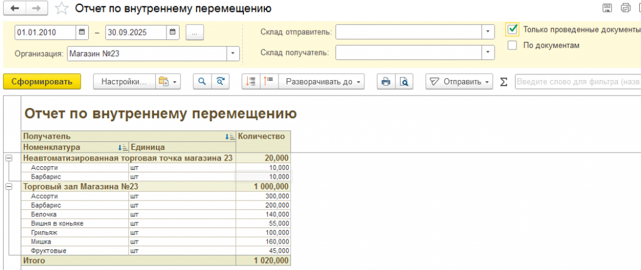Enable the По документам checkbox
641x270 pixels.
(512, 45)
